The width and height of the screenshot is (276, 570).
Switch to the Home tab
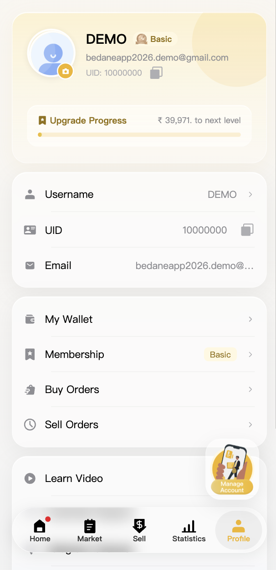[40, 530]
